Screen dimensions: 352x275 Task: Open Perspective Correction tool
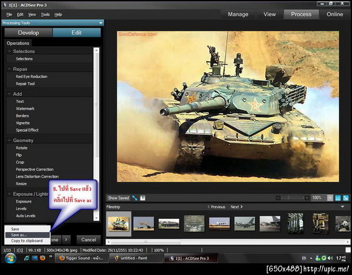click(35, 169)
